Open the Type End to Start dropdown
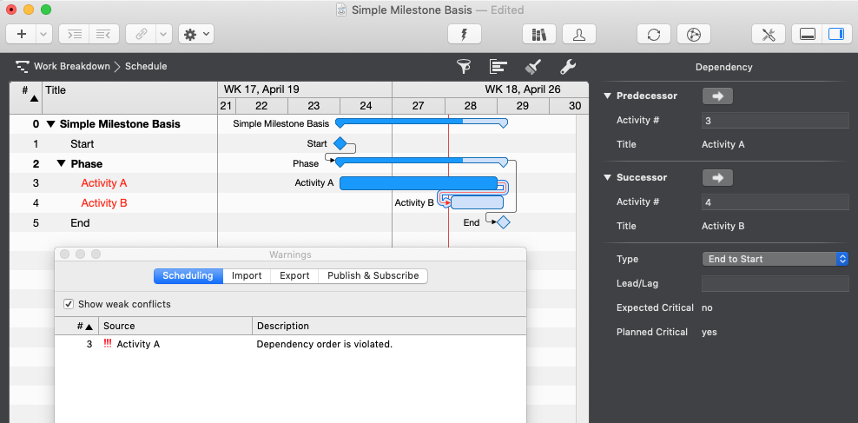 click(x=775, y=259)
